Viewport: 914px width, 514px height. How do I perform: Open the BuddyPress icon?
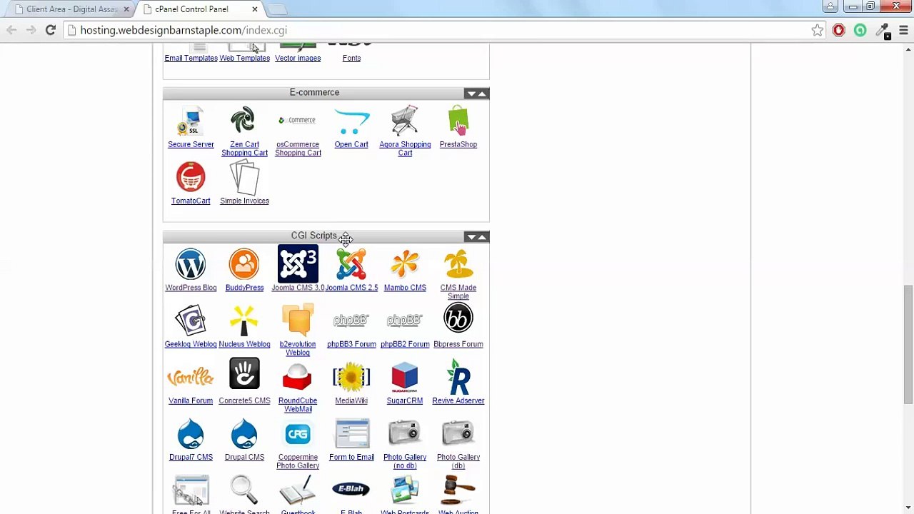coord(244,264)
